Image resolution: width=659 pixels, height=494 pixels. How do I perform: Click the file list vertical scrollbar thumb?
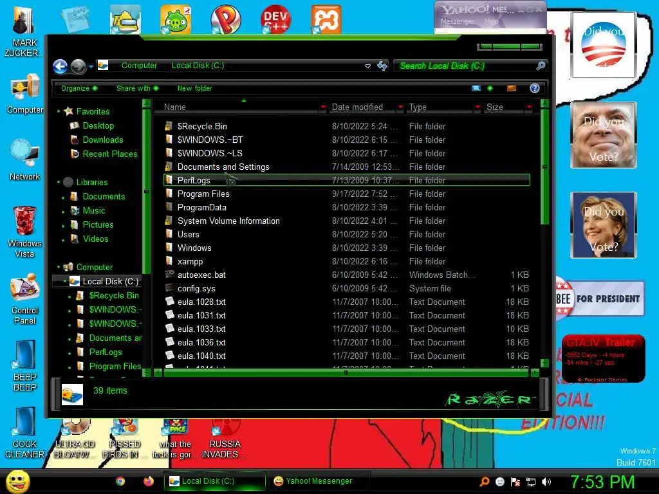coord(544,167)
